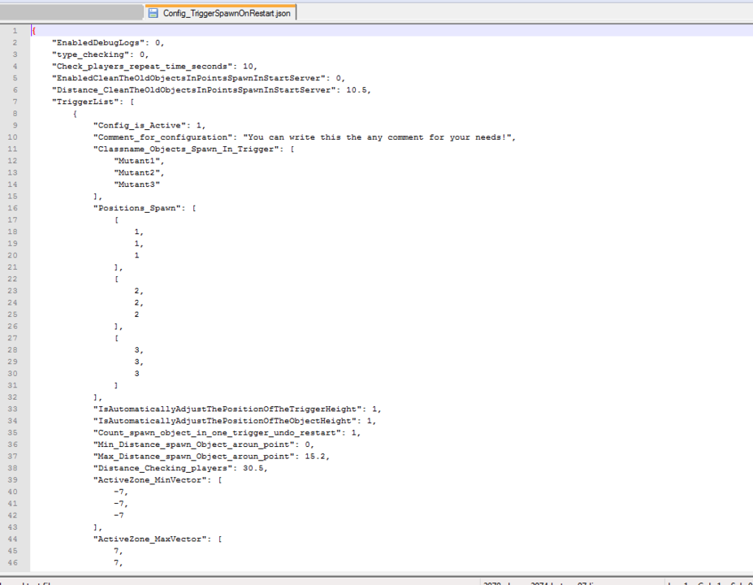This screenshot has width=753, height=585.
Task: Click "IsAutomaticallyAdjustThePositionOfTheObjectHeight" key
Action: coord(225,421)
